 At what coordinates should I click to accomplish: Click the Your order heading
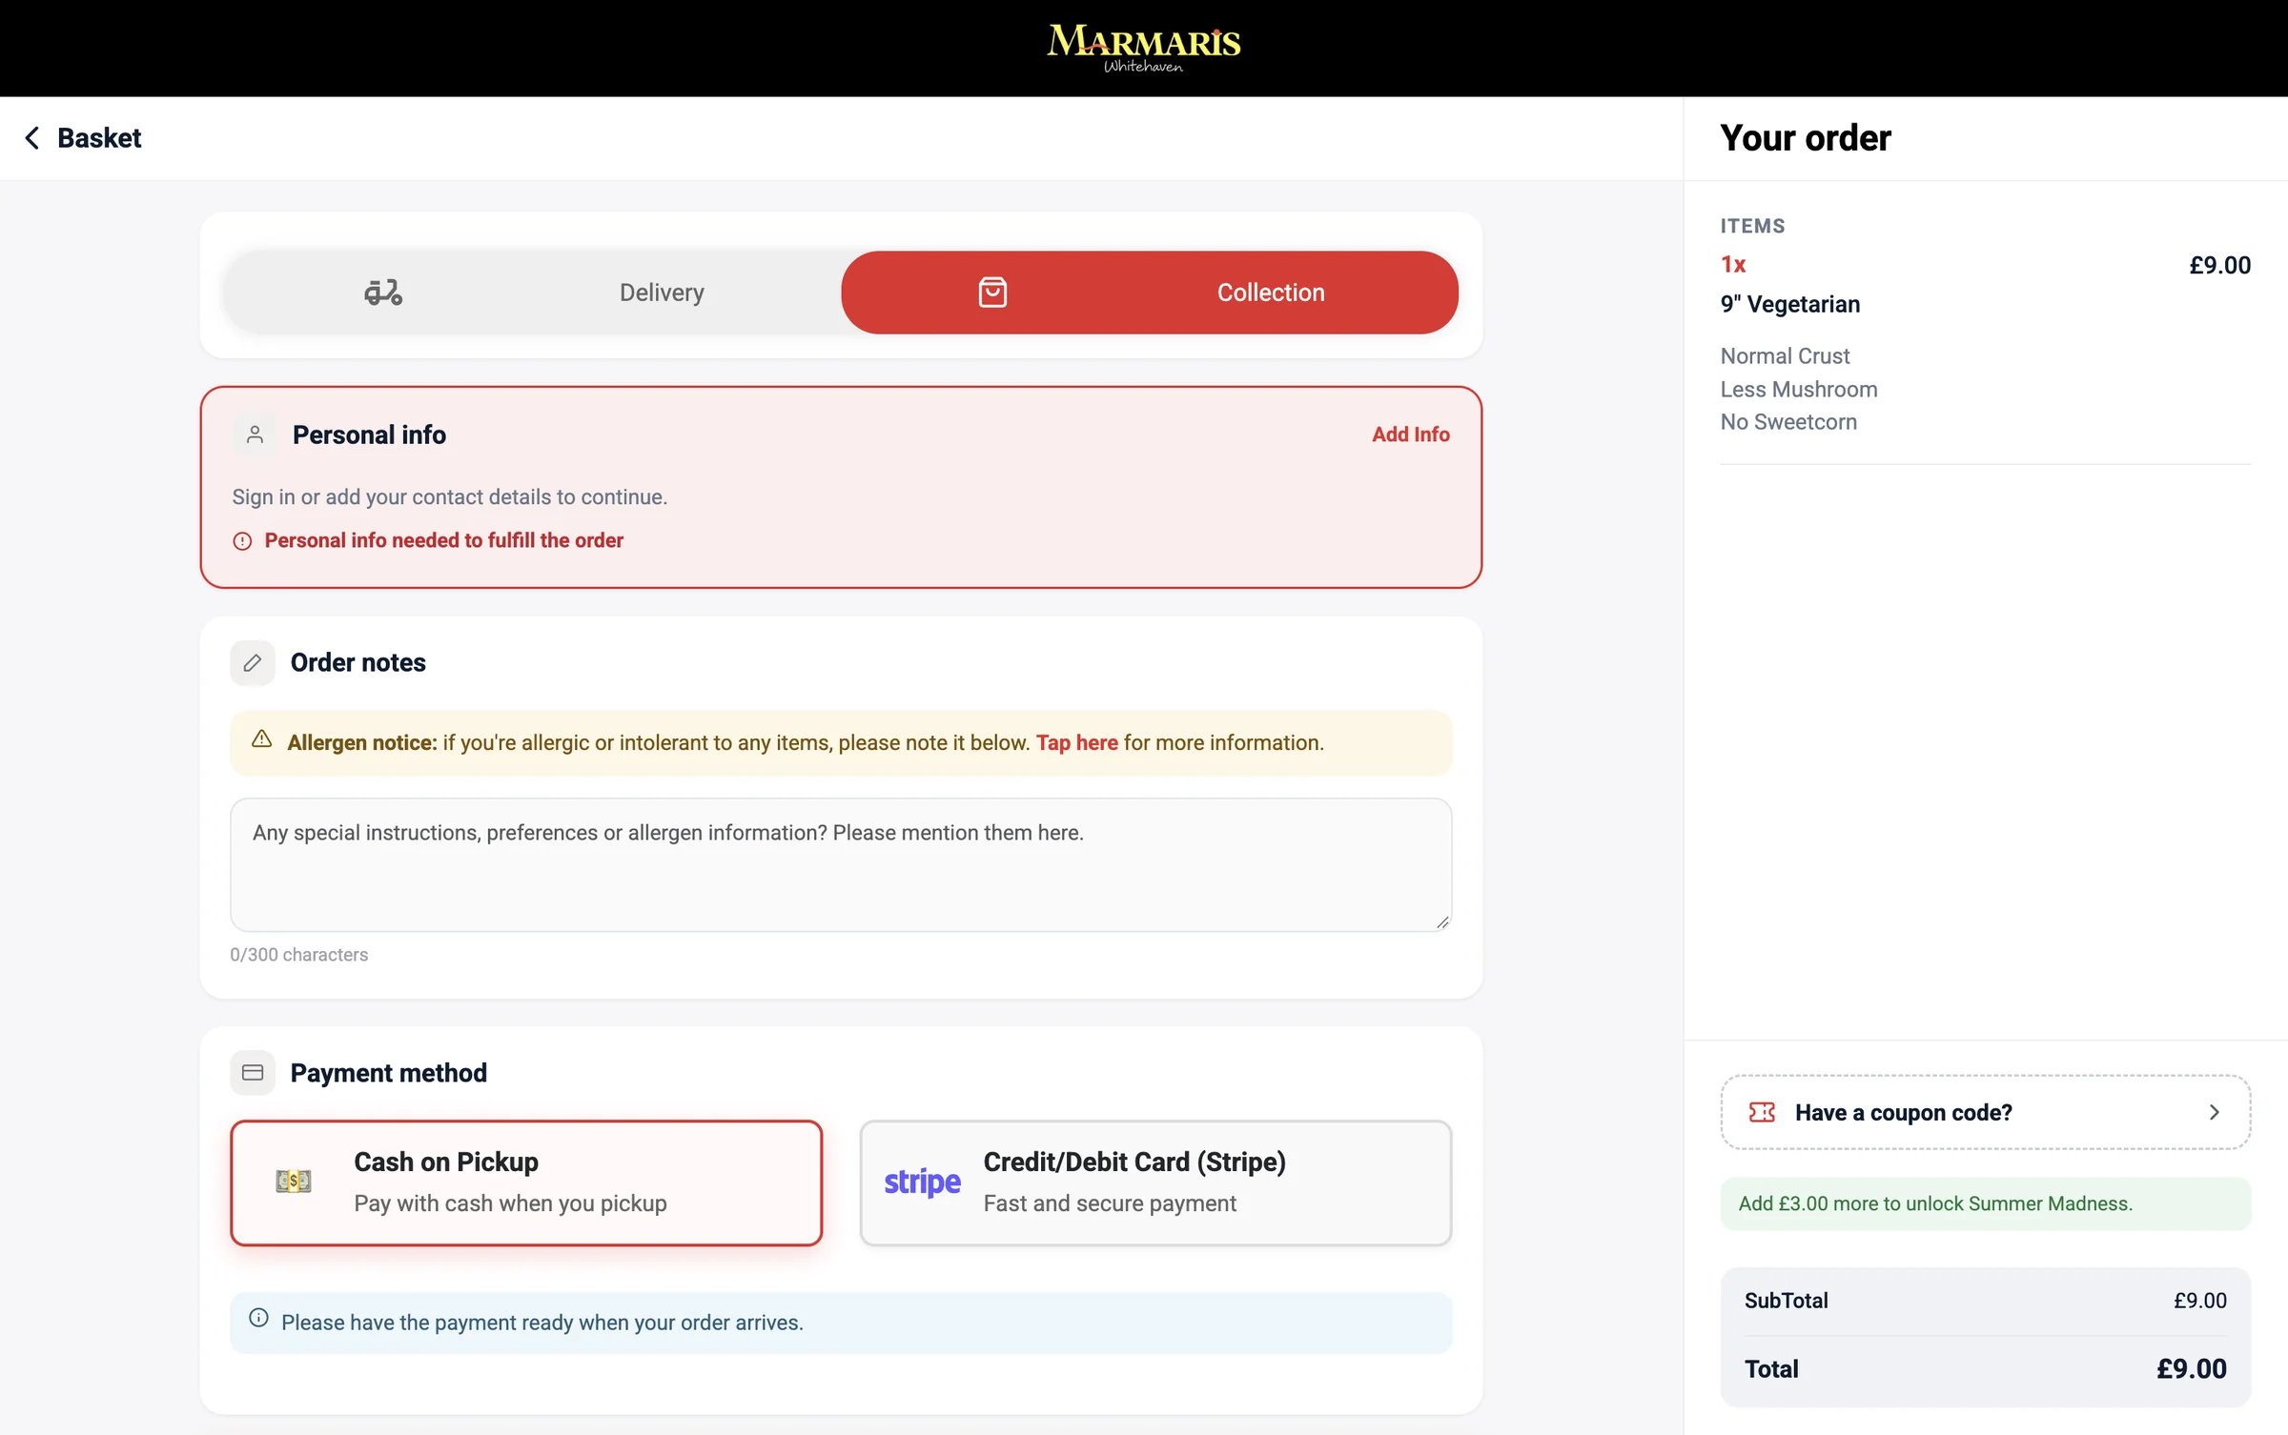(x=1806, y=138)
